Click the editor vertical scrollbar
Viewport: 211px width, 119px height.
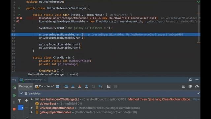(198, 23)
